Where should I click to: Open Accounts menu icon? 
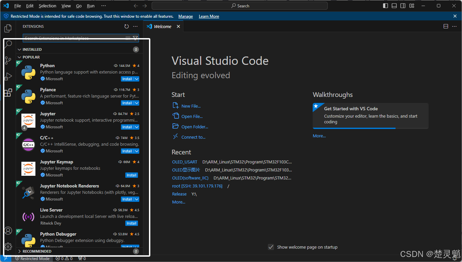point(8,231)
